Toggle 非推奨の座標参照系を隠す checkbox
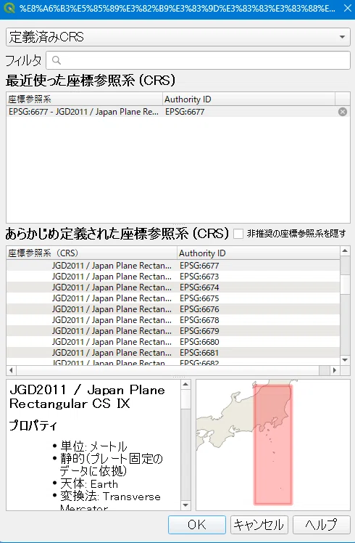Screen dimensions: 355x543 [238, 234]
